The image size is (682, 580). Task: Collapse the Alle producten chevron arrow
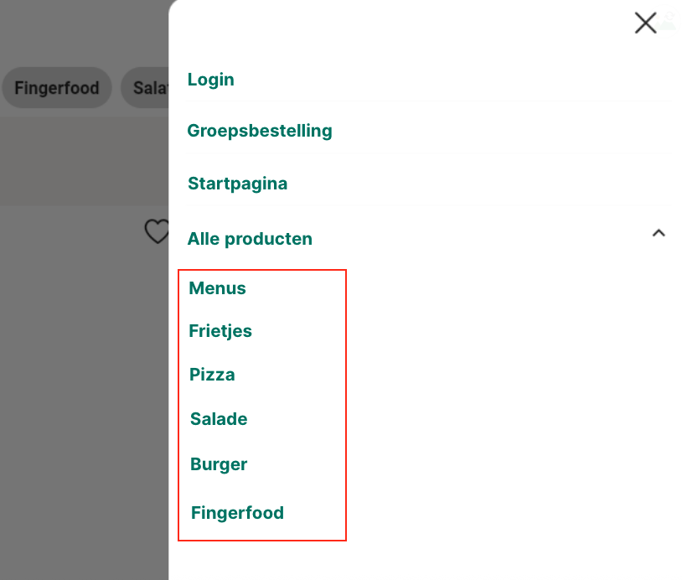coord(659,234)
